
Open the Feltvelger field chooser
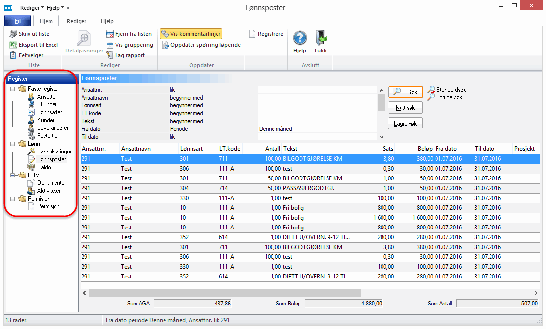(x=14, y=55)
